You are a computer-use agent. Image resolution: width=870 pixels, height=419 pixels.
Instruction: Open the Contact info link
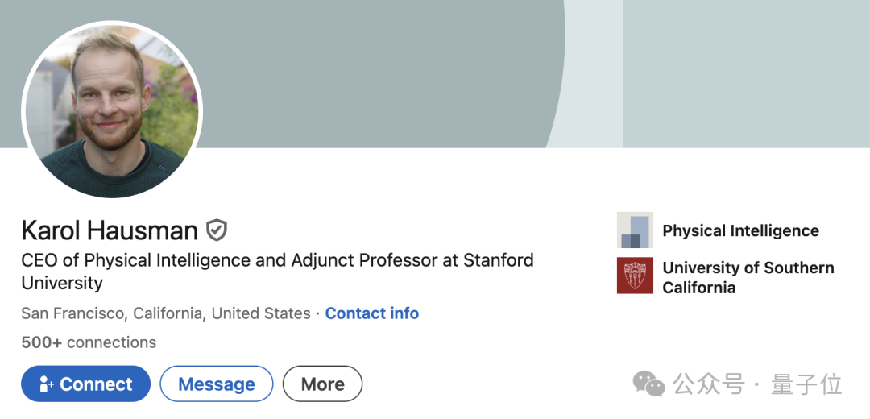click(x=372, y=313)
